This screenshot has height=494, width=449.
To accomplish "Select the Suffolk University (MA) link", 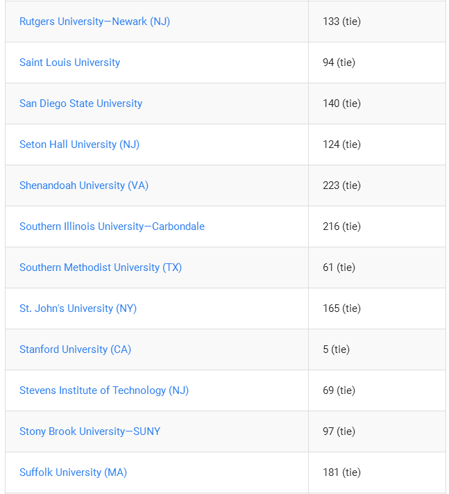I will 74,472.
